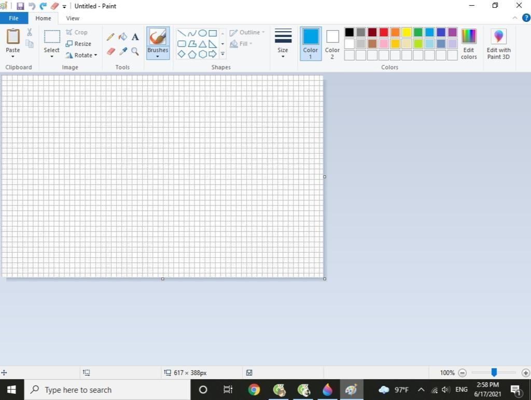Pick the red color swatch
The image size is (531, 400).
[x=384, y=32]
